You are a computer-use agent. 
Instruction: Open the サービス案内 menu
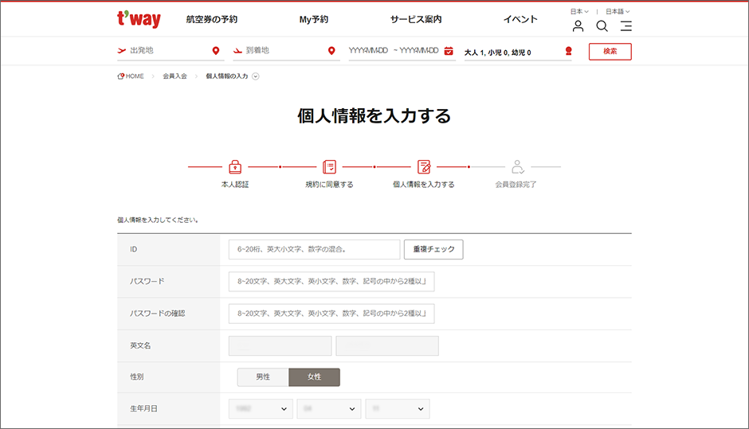[x=415, y=19]
